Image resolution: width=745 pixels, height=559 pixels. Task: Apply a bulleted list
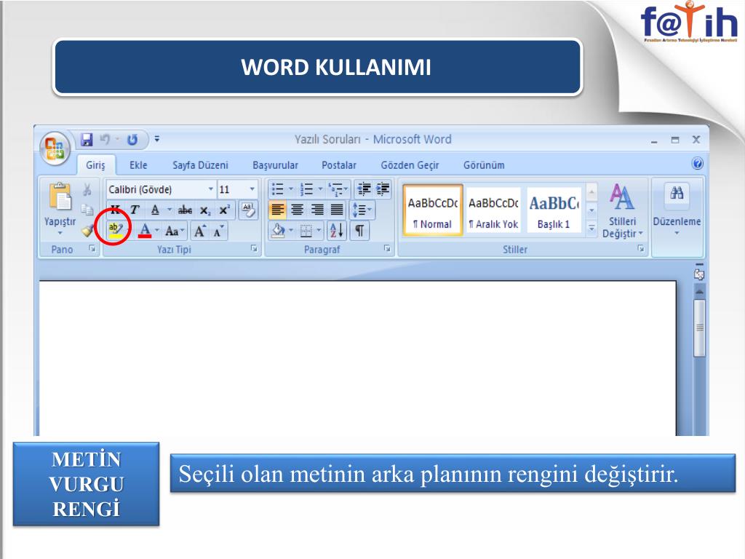[277, 189]
